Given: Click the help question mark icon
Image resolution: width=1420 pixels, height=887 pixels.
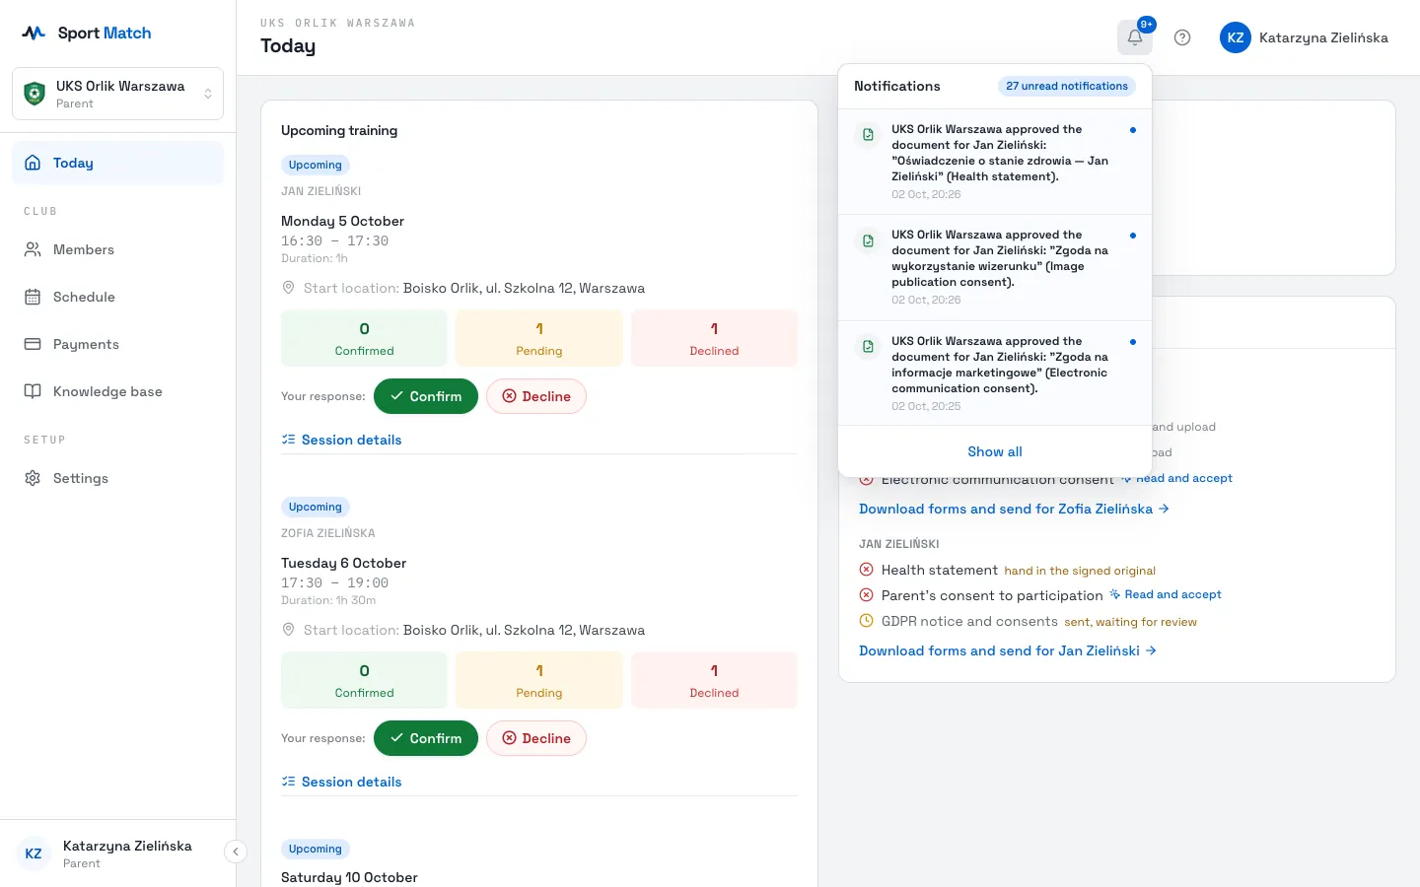Looking at the screenshot, I should pyautogui.click(x=1182, y=37).
